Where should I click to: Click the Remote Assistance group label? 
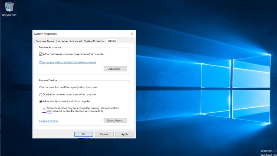coord(50,47)
